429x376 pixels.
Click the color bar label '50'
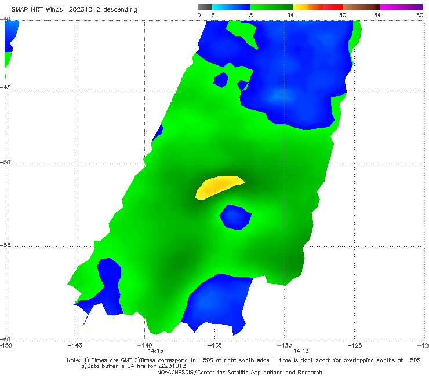click(343, 15)
